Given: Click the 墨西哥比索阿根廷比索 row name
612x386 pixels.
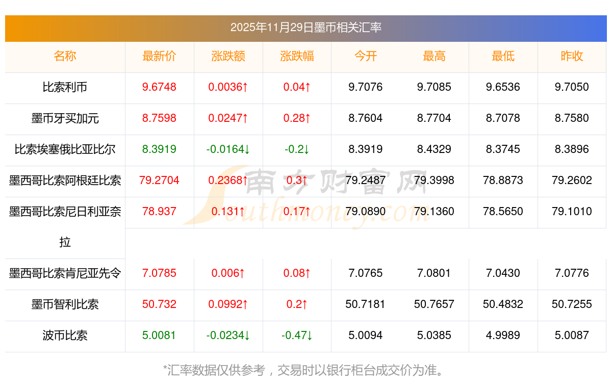Looking at the screenshot, I should (65, 181).
